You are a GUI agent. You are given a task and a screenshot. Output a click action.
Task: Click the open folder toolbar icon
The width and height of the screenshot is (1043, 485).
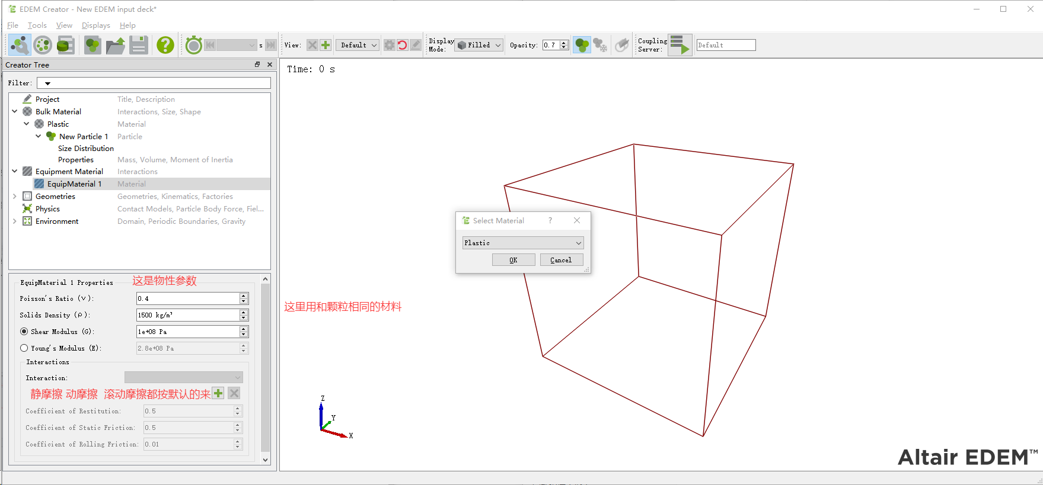[116, 45]
